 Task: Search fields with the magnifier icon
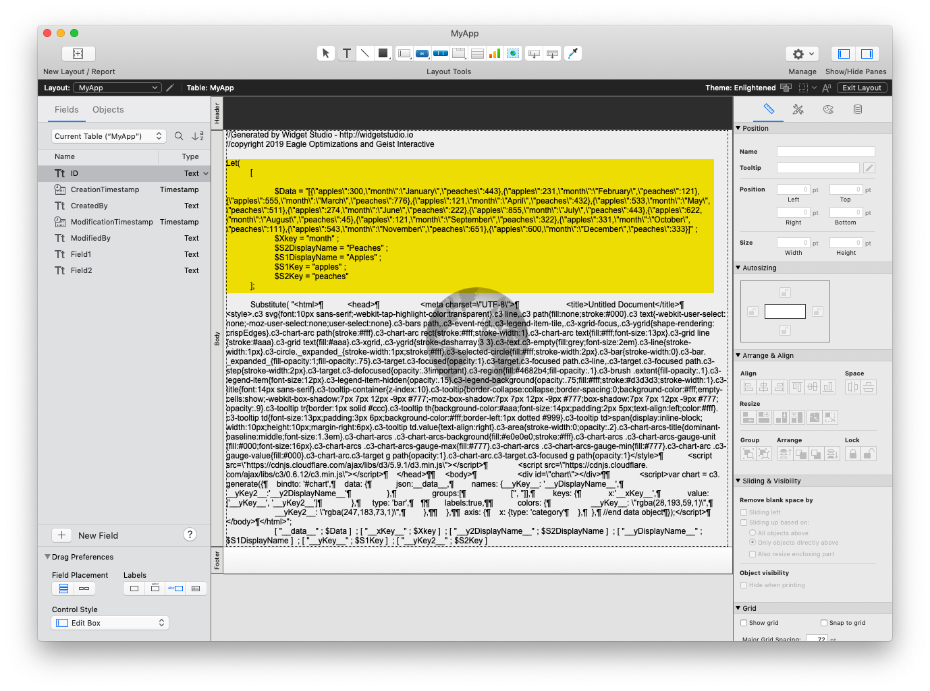(179, 136)
